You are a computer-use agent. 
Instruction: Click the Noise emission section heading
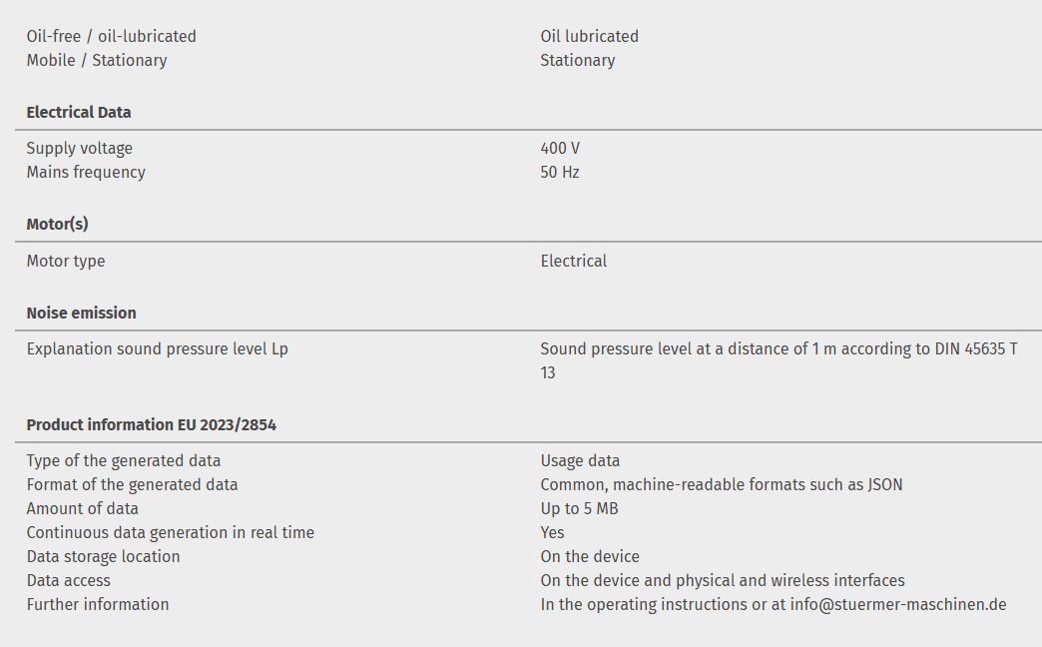(x=81, y=313)
